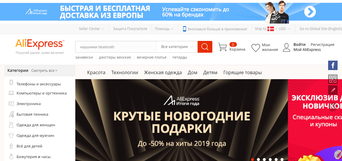Open the Мои желания wishlist link
The height and width of the screenshot is (161, 342).
point(270,47)
